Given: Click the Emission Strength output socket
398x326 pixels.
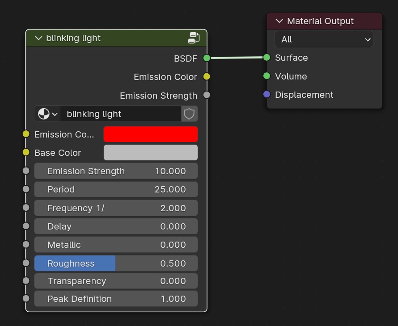Looking at the screenshot, I should (x=207, y=95).
